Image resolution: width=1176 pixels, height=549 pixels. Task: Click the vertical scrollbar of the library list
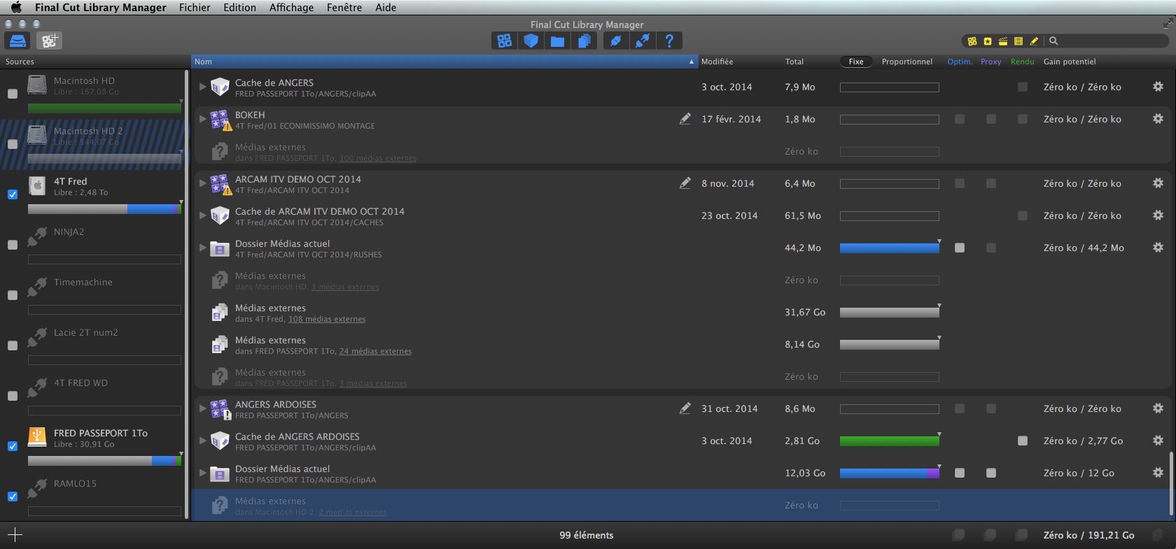coord(1170,483)
